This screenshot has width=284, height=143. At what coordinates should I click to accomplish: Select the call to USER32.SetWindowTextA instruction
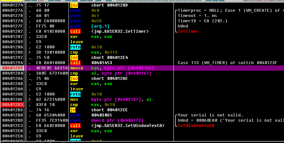tap(117, 126)
